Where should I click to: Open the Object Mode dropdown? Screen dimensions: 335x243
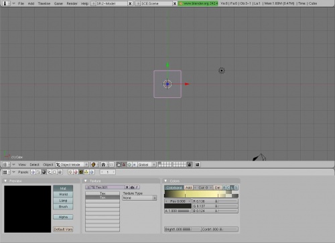tap(72, 164)
